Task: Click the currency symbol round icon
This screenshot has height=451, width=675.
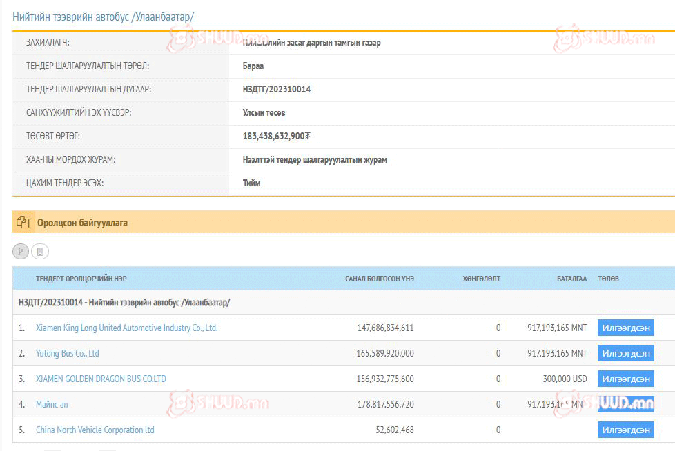Action: pos(21,252)
